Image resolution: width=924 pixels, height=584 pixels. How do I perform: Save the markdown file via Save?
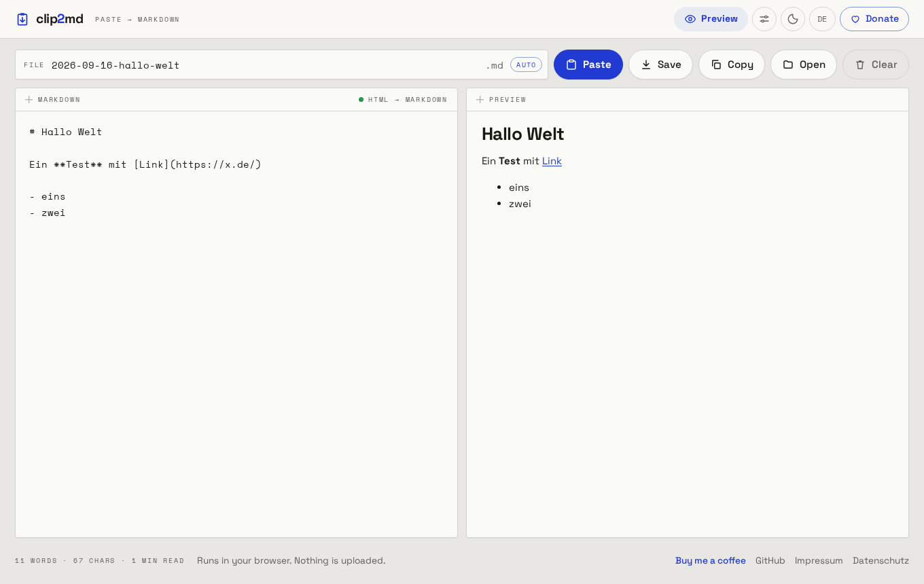[660, 65]
